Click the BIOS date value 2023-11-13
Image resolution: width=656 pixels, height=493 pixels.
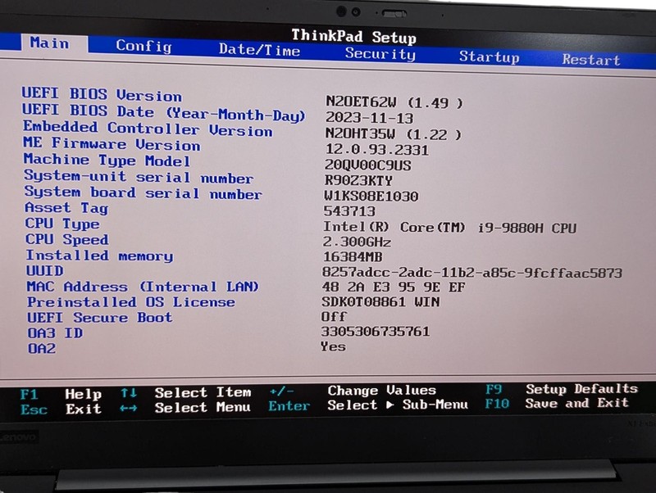coord(370,118)
